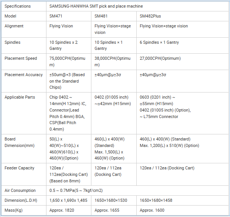Click the ±50um accuracy cell for SM471
Viewport: 230px width, 217px height.
[x=69, y=81]
